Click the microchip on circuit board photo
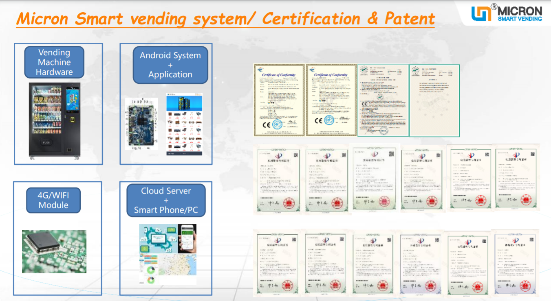Image resolution: width=551 pixels, height=301 pixels. click(54, 251)
